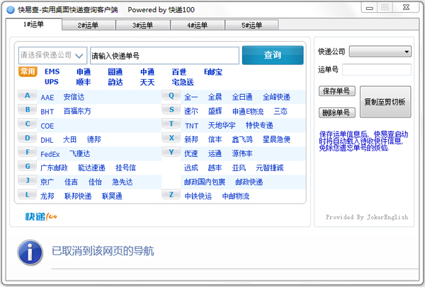Click the letter Q index badge
Screen dimensions: 425x287
171,95
